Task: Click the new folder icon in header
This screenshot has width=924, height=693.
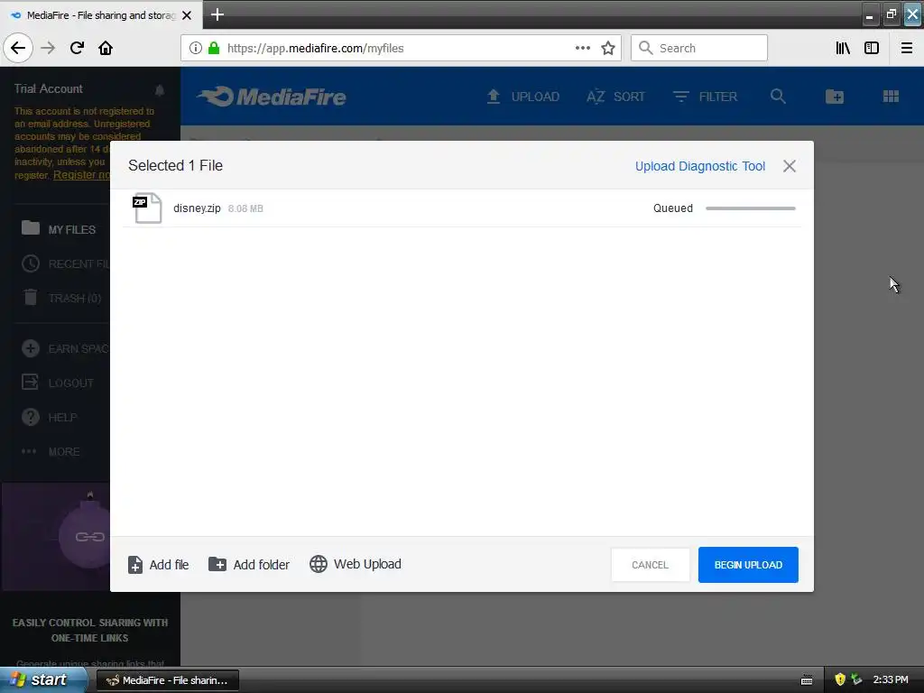Action: click(x=835, y=97)
